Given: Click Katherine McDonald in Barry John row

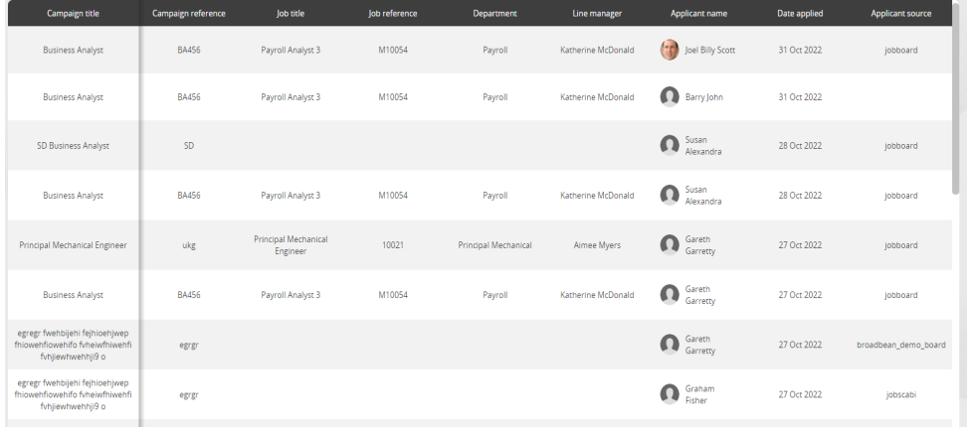Looking at the screenshot, I should (x=597, y=97).
